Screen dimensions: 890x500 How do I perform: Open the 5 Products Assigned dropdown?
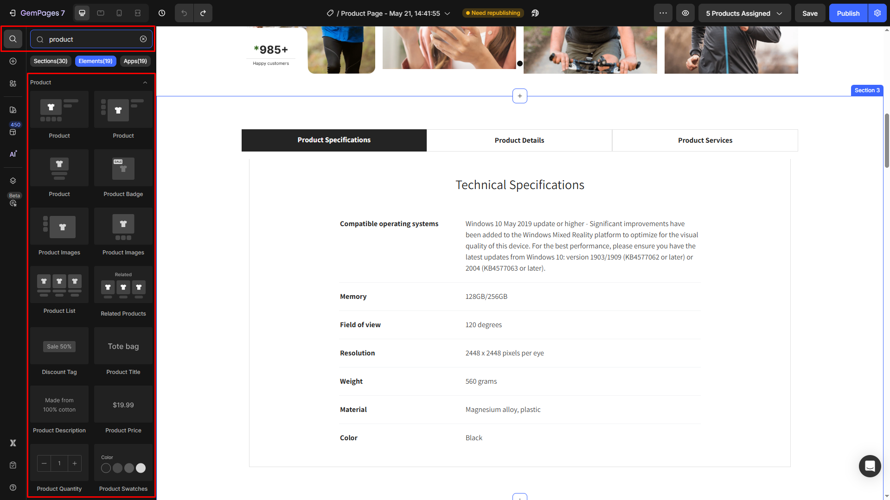pyautogui.click(x=744, y=13)
